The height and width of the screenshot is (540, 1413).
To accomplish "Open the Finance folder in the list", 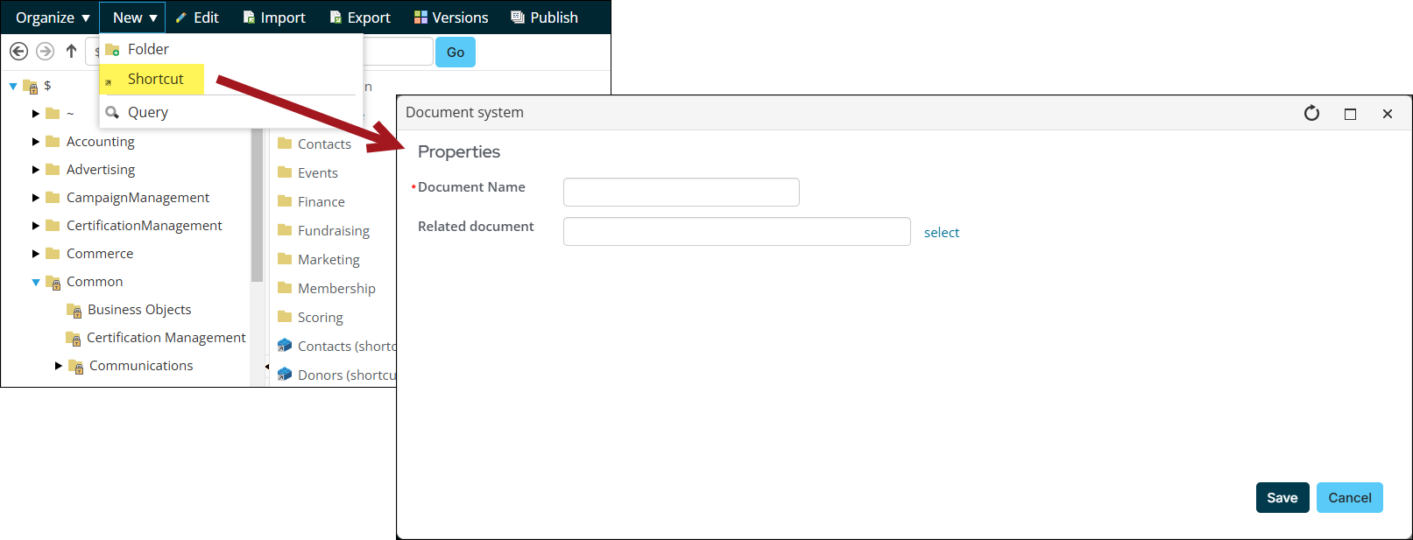I will [x=321, y=202].
